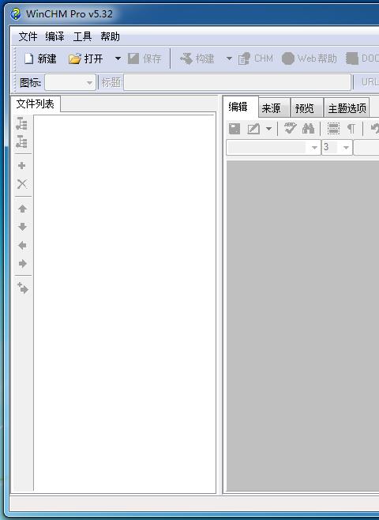Viewport: 379px width, 520px height.
Task: Open the 图标 icon combo box
Action: (x=70, y=82)
